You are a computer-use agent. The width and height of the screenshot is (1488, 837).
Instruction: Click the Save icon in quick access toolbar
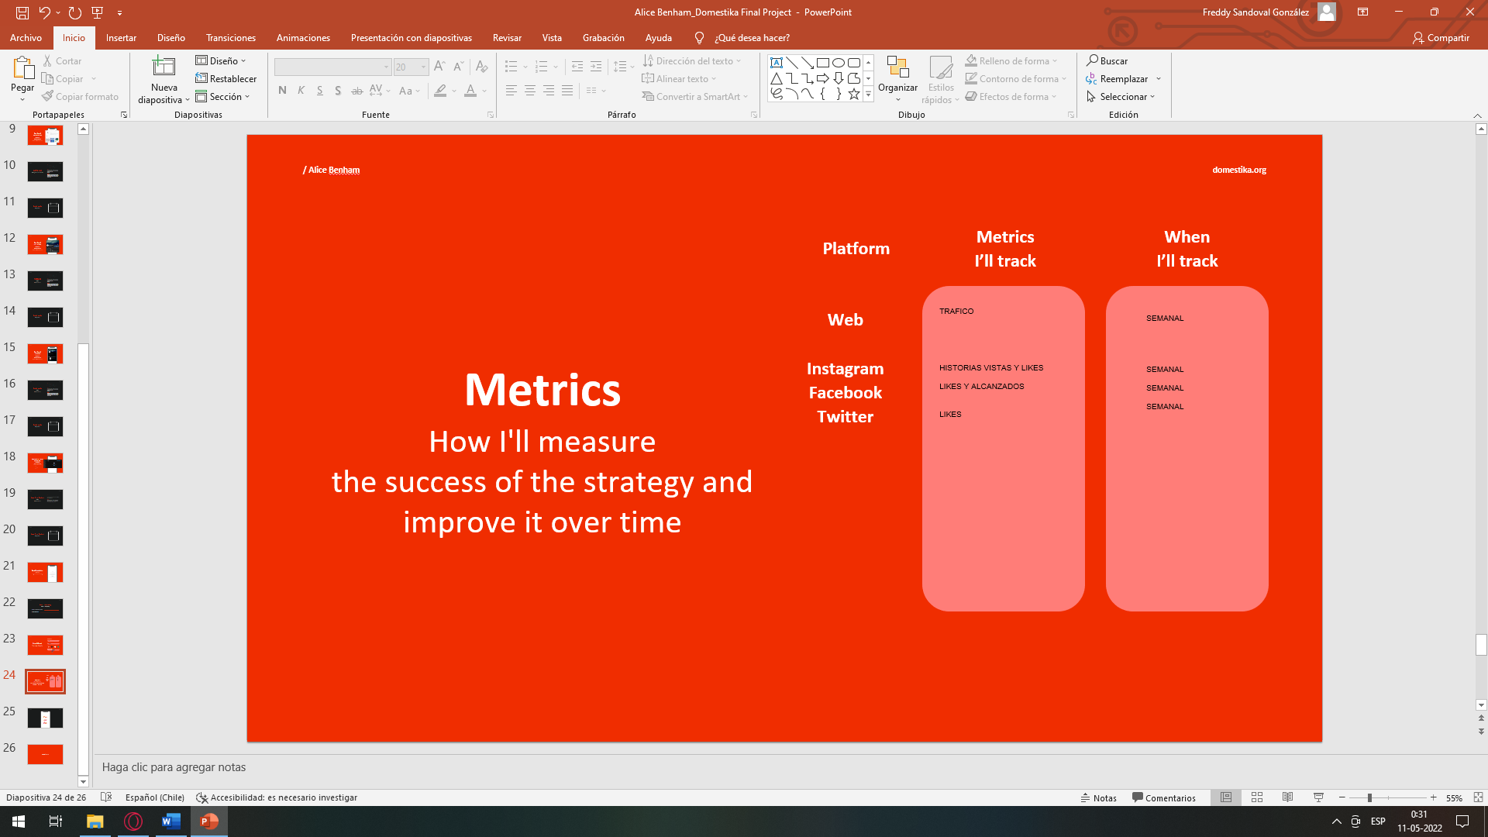pyautogui.click(x=22, y=12)
